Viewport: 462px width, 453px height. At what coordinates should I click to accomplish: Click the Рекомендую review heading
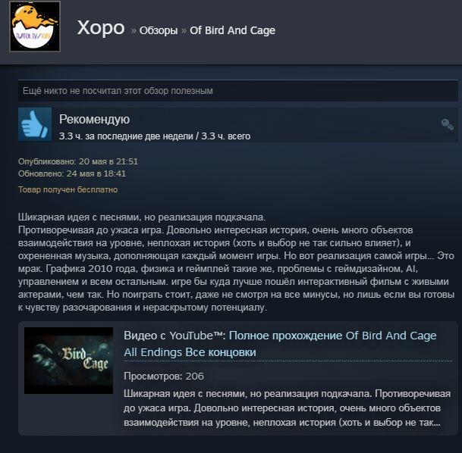tap(94, 120)
